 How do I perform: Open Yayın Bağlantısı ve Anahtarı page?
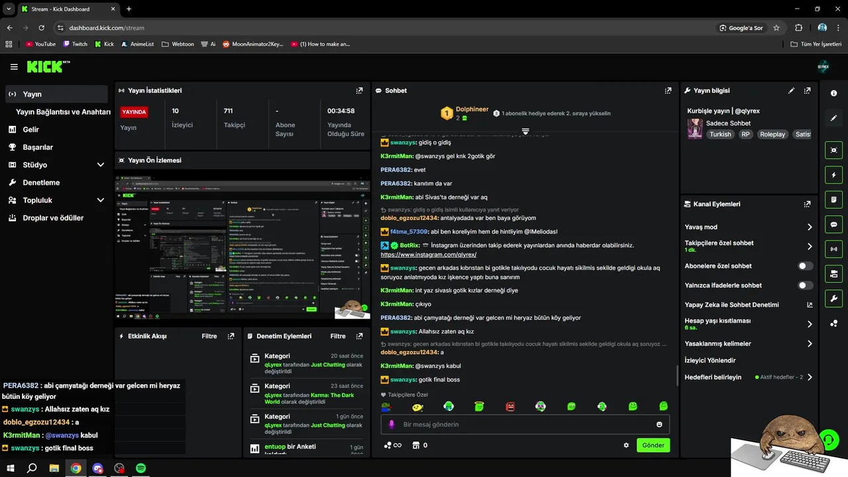click(63, 112)
